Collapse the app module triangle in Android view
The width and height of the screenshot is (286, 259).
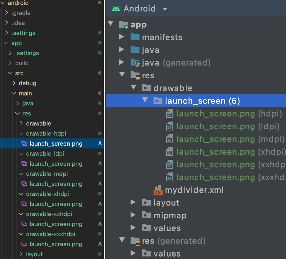111,24
